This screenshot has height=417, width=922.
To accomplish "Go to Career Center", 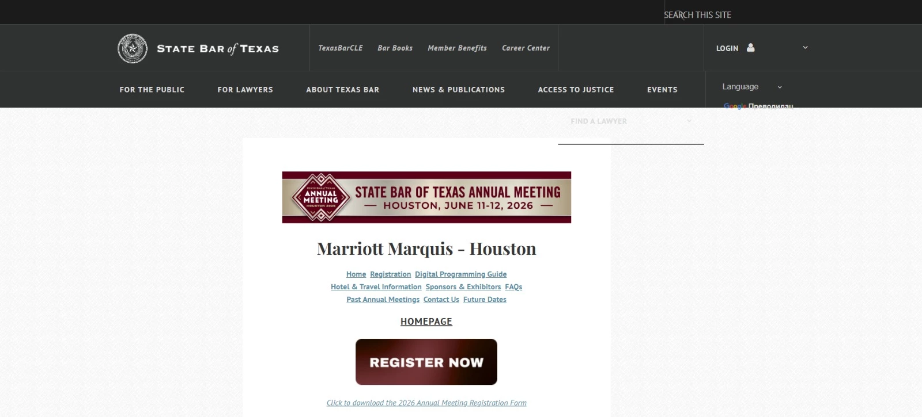I will [526, 48].
